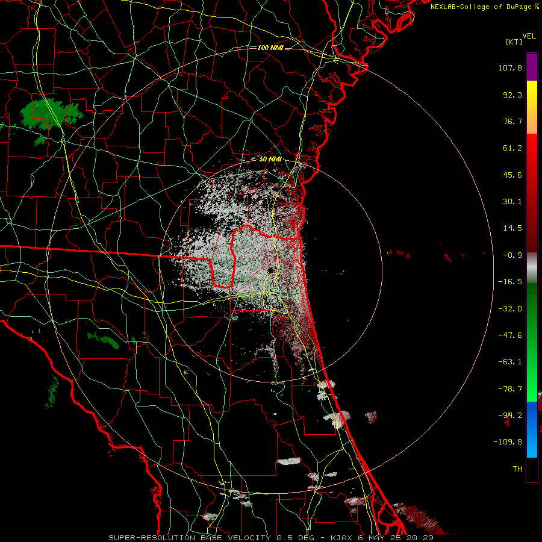
Task: Click the 107.8 value on velocity scale
Action: point(510,67)
